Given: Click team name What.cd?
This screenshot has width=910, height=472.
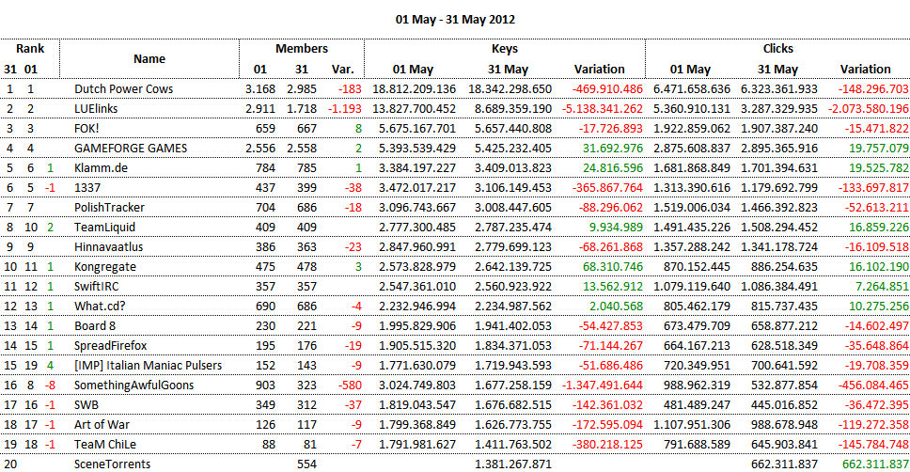Looking at the screenshot, I should coord(100,306).
